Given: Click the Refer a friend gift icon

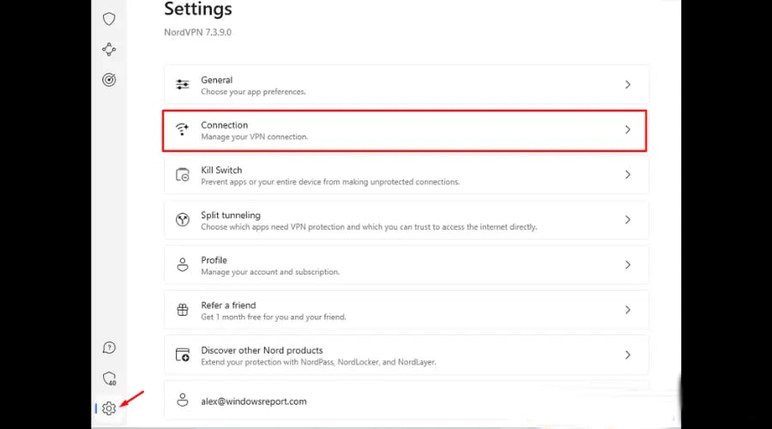Looking at the screenshot, I should click(x=182, y=310).
